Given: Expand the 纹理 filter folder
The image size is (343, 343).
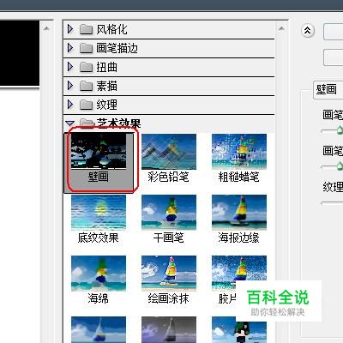Looking at the screenshot, I should click(70, 105).
